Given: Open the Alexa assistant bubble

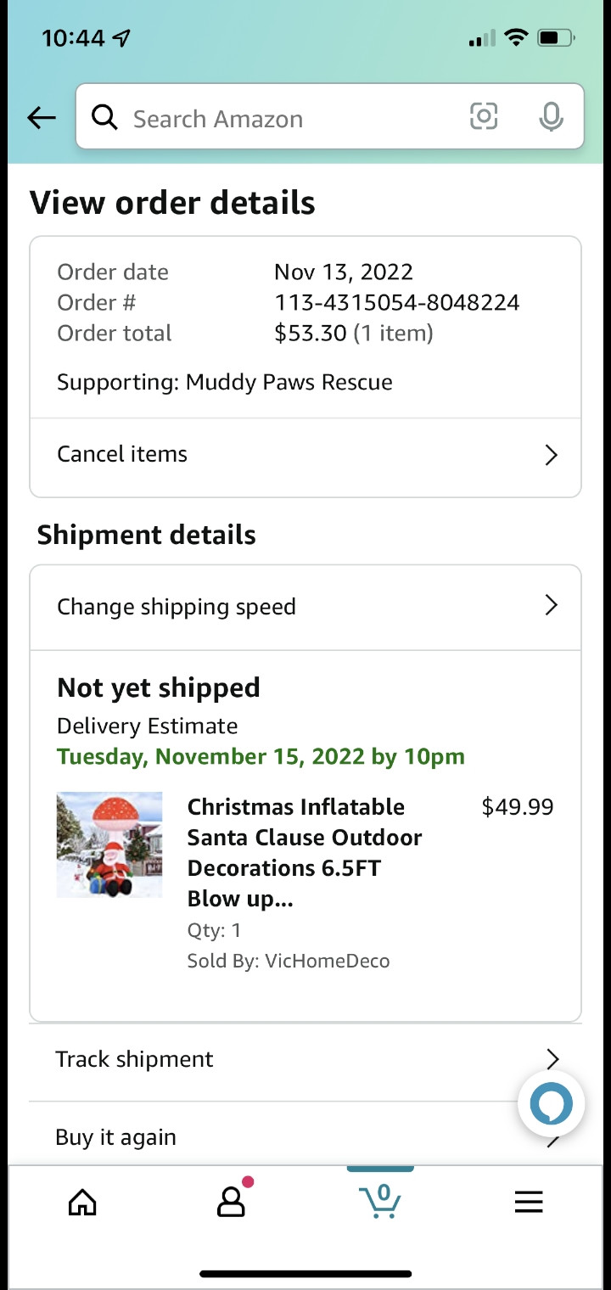Looking at the screenshot, I should (551, 1104).
